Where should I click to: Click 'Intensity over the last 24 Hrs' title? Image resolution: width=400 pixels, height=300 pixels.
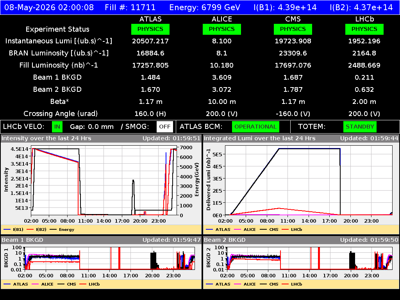46,138
